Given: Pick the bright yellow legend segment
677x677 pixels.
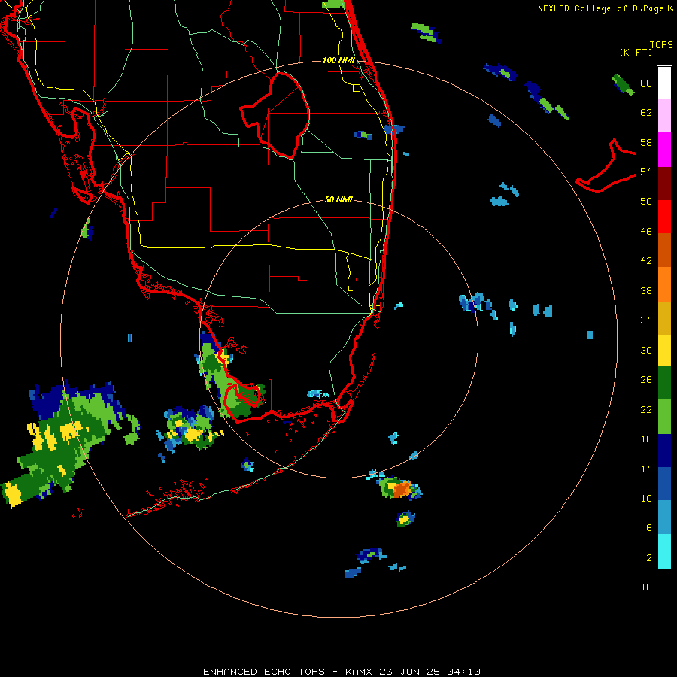Looking at the screenshot, I should (664, 351).
